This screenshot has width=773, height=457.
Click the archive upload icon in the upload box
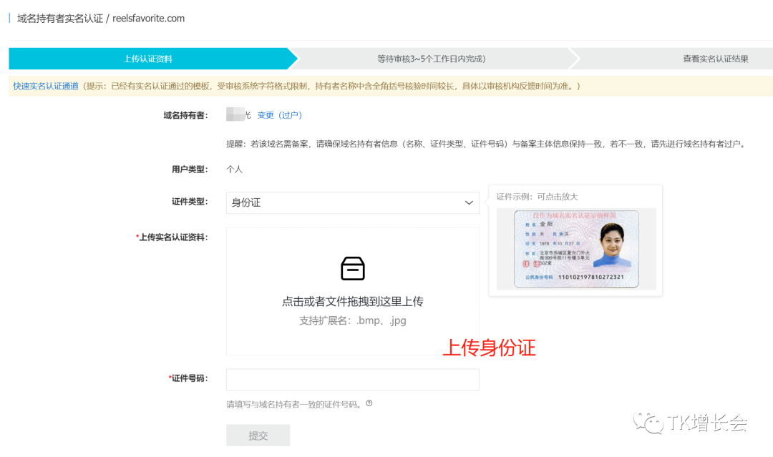click(x=352, y=269)
